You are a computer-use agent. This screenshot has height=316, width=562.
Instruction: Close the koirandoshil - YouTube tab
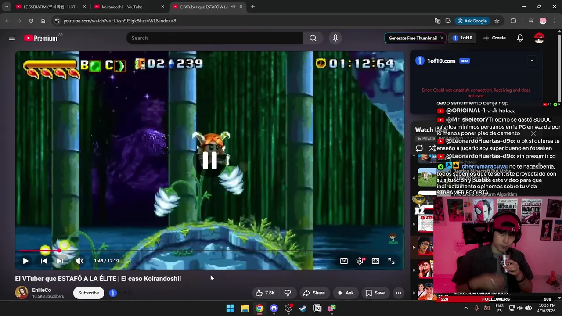point(162,7)
